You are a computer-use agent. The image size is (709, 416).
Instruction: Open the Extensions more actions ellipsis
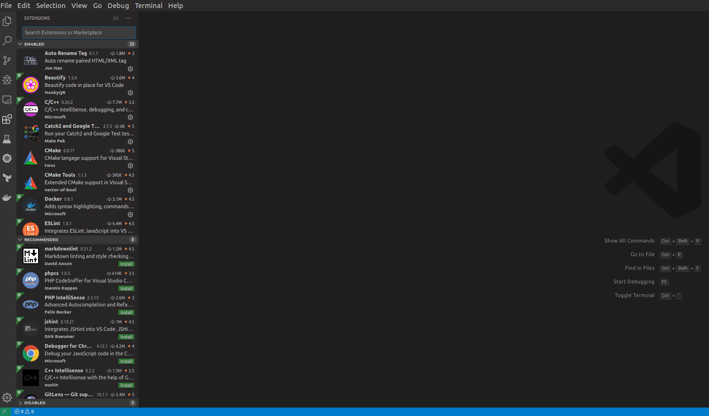coord(128,18)
